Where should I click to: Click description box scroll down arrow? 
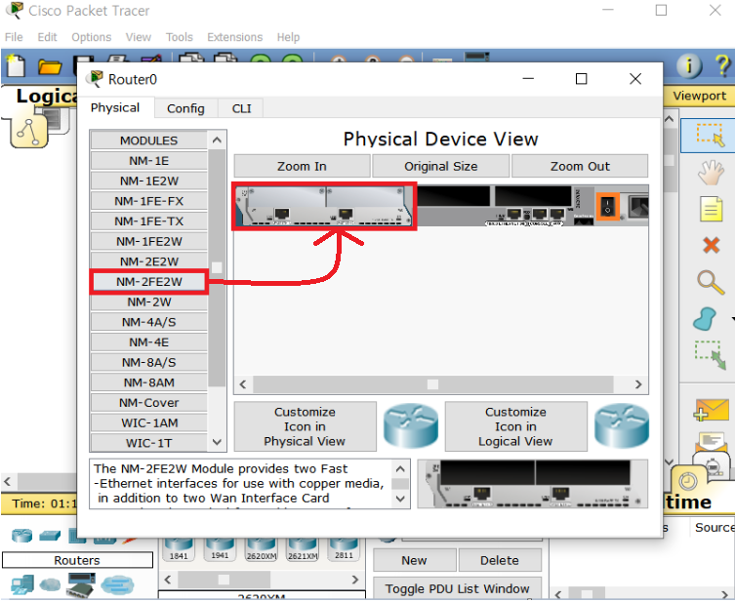(400, 499)
